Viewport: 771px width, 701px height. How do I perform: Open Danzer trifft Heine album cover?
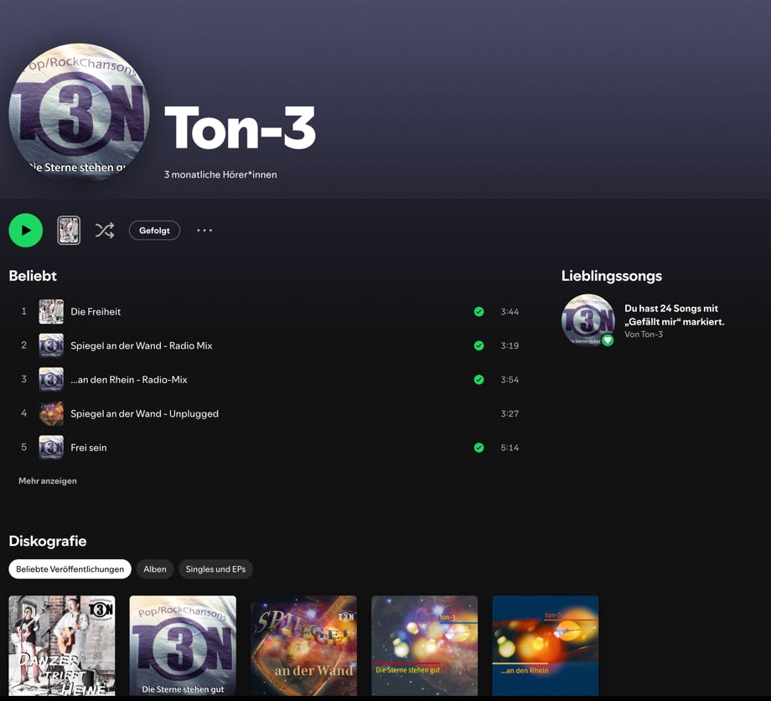[x=62, y=645]
